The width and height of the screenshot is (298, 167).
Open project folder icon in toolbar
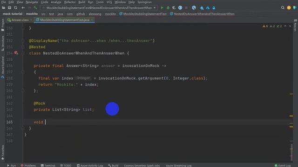(3, 8)
